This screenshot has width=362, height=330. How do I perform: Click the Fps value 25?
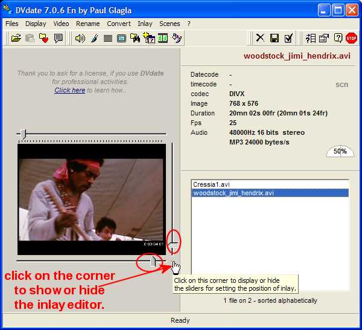click(x=233, y=123)
